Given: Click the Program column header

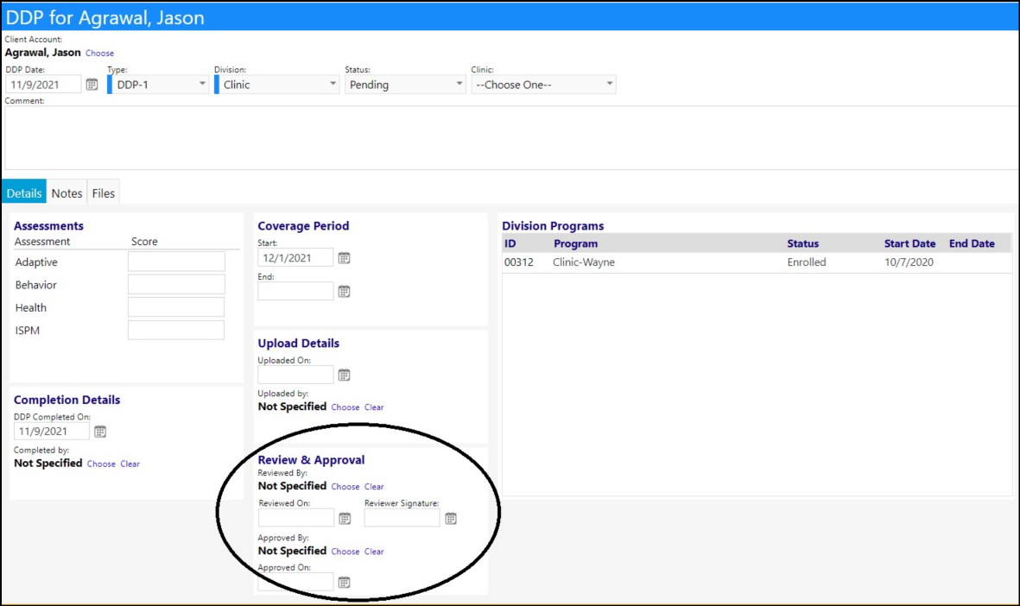Looking at the screenshot, I should (x=576, y=243).
